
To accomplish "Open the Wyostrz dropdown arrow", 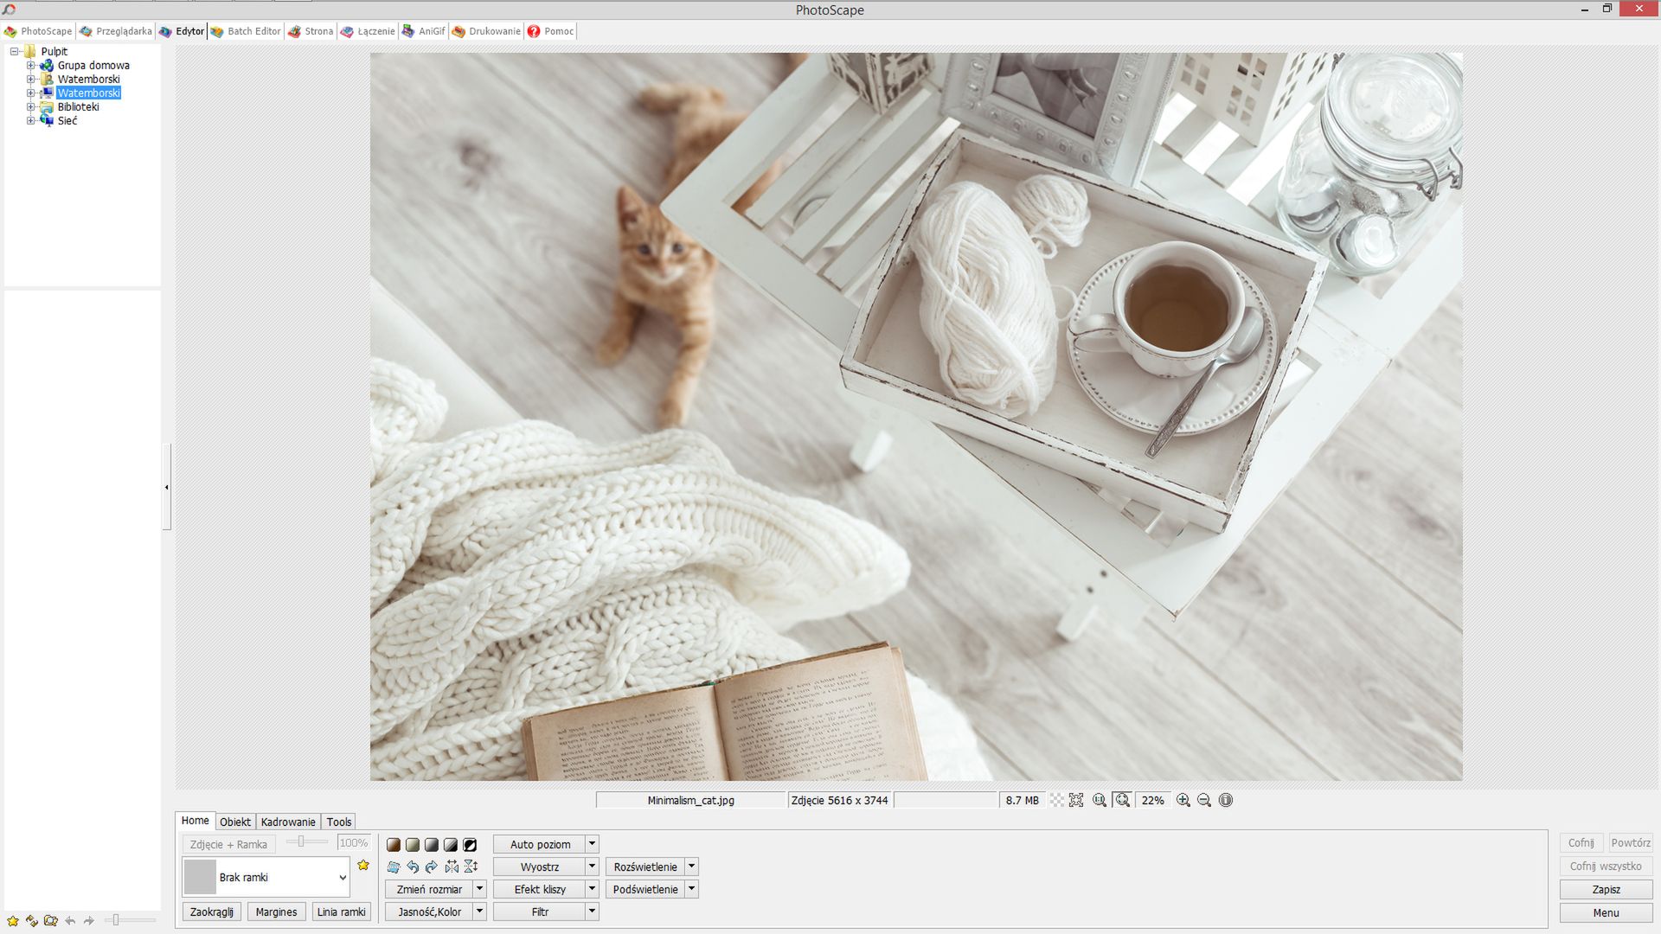I will click(x=593, y=867).
